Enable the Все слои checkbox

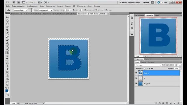pyautogui.click(x=105, y=10)
